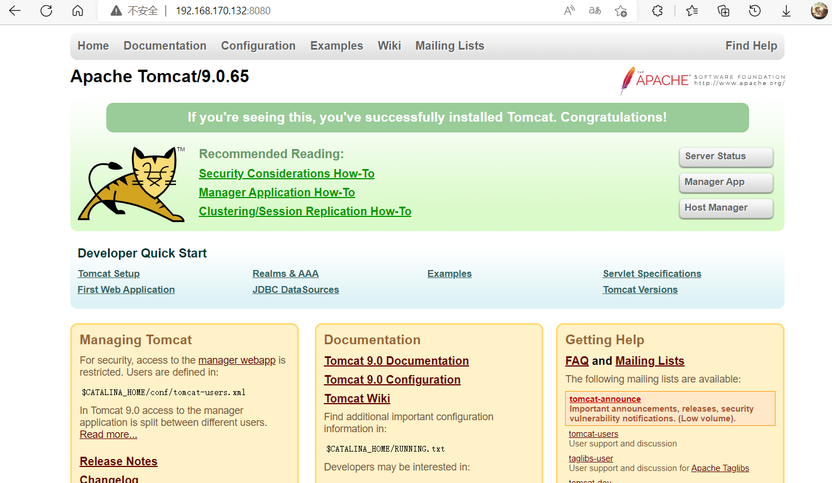This screenshot has width=832, height=483.
Task: Open the favorites list icon
Action: pos(692,10)
